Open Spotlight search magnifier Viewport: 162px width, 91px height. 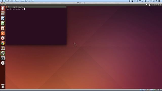click(157, 1)
